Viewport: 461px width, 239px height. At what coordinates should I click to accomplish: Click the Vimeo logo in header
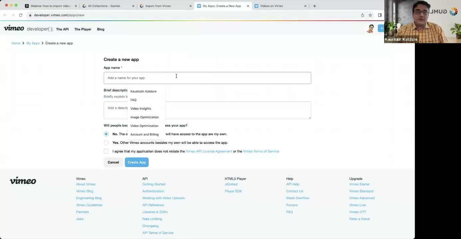point(14,29)
